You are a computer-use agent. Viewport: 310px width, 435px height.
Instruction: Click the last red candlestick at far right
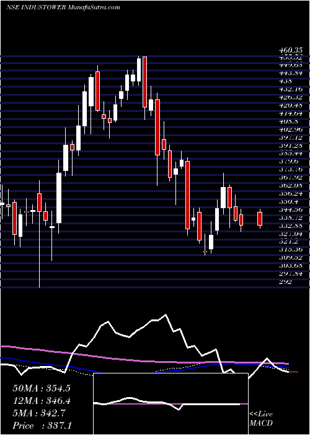tap(260, 219)
